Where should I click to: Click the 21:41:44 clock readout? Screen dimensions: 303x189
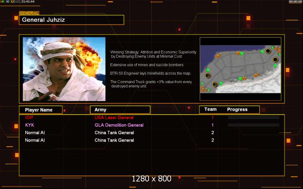[28, 2]
